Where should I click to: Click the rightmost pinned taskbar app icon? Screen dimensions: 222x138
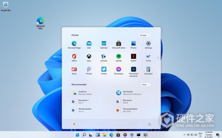click(145, 135)
